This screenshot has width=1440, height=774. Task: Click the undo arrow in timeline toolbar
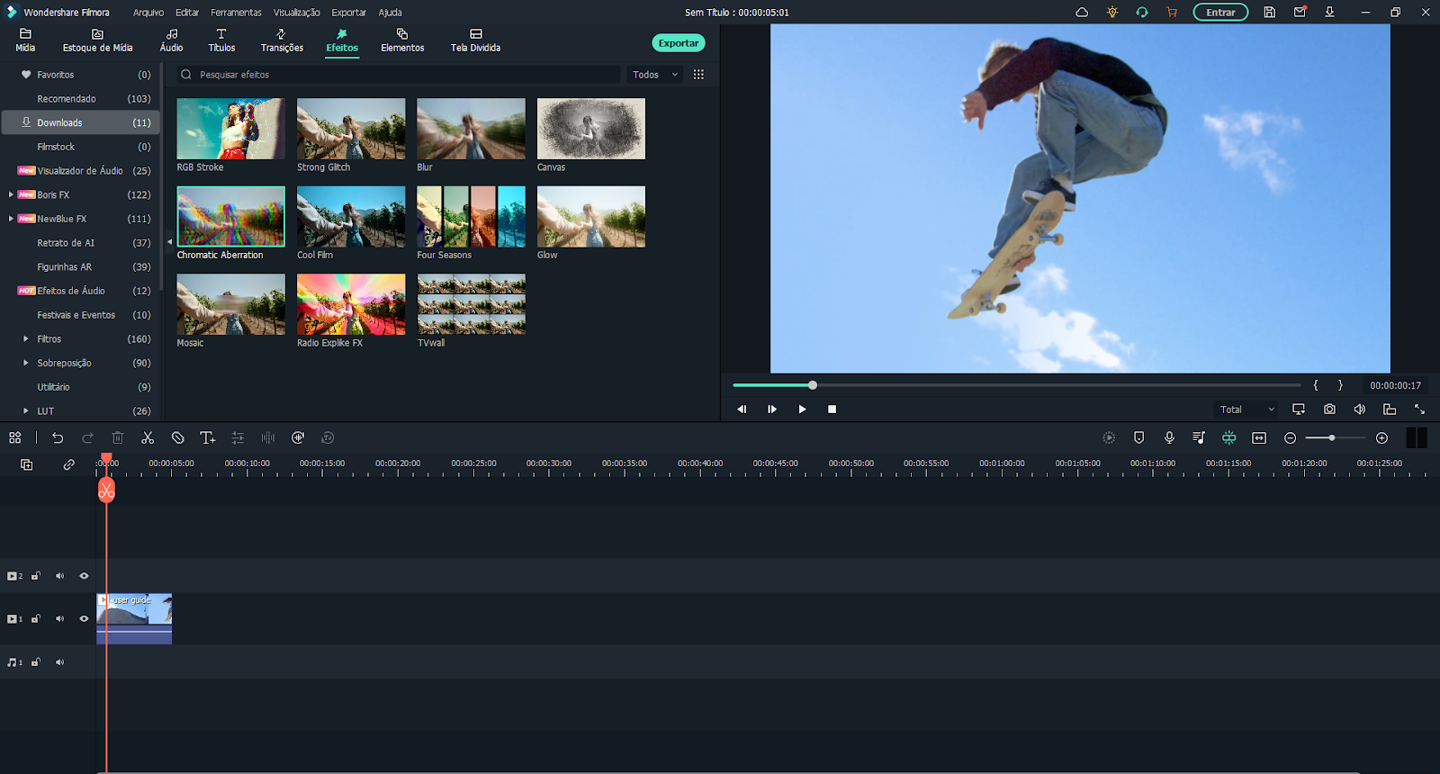click(58, 438)
